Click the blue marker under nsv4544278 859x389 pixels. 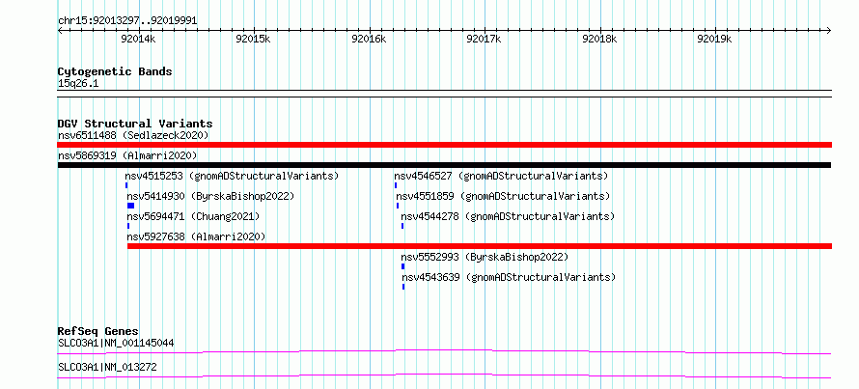point(402,226)
